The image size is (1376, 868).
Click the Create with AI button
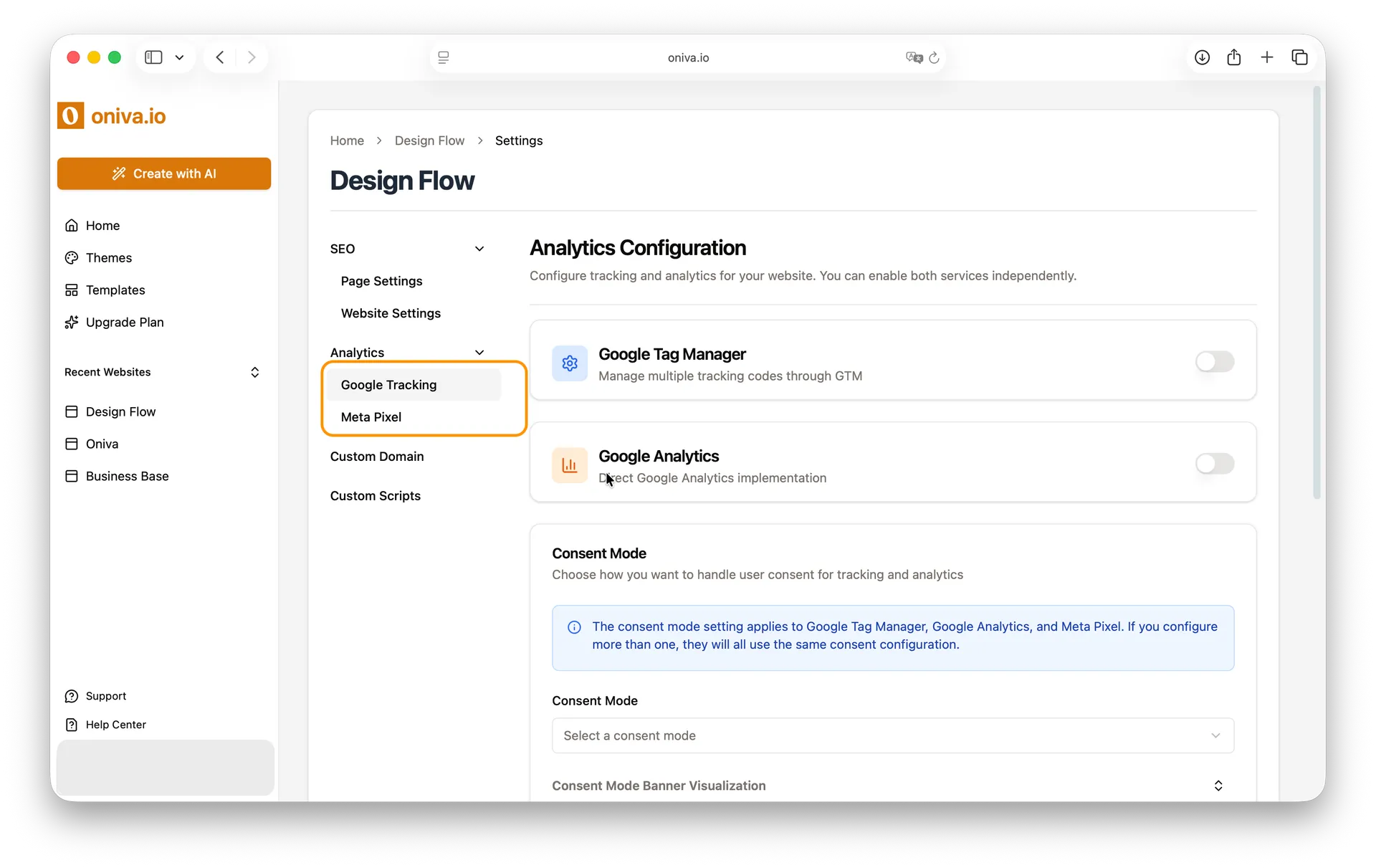164,173
